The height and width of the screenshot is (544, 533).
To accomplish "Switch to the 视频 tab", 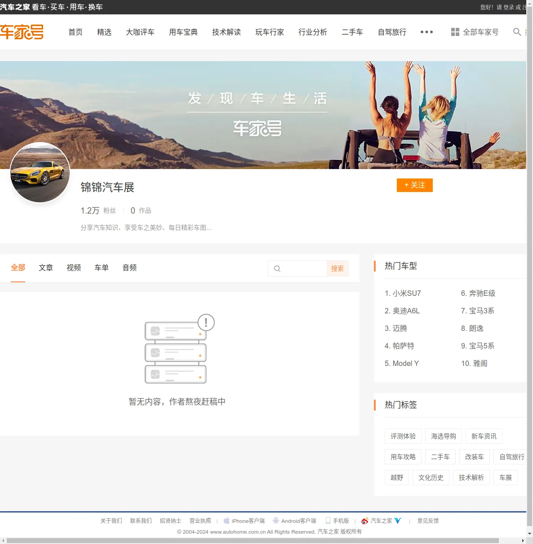I will (74, 268).
